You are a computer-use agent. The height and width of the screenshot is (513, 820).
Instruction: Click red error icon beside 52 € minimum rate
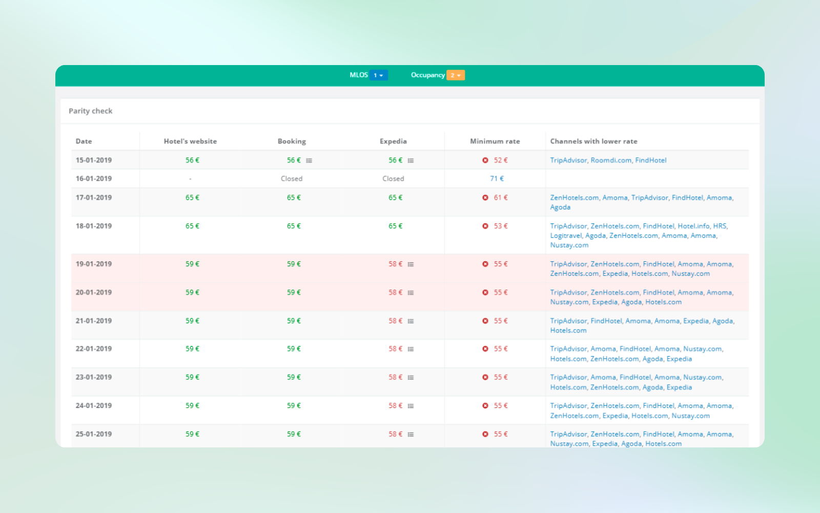coord(485,160)
